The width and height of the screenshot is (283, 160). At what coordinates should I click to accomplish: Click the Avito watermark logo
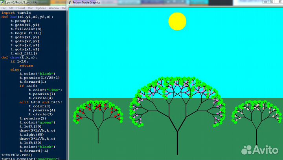(x=260, y=149)
